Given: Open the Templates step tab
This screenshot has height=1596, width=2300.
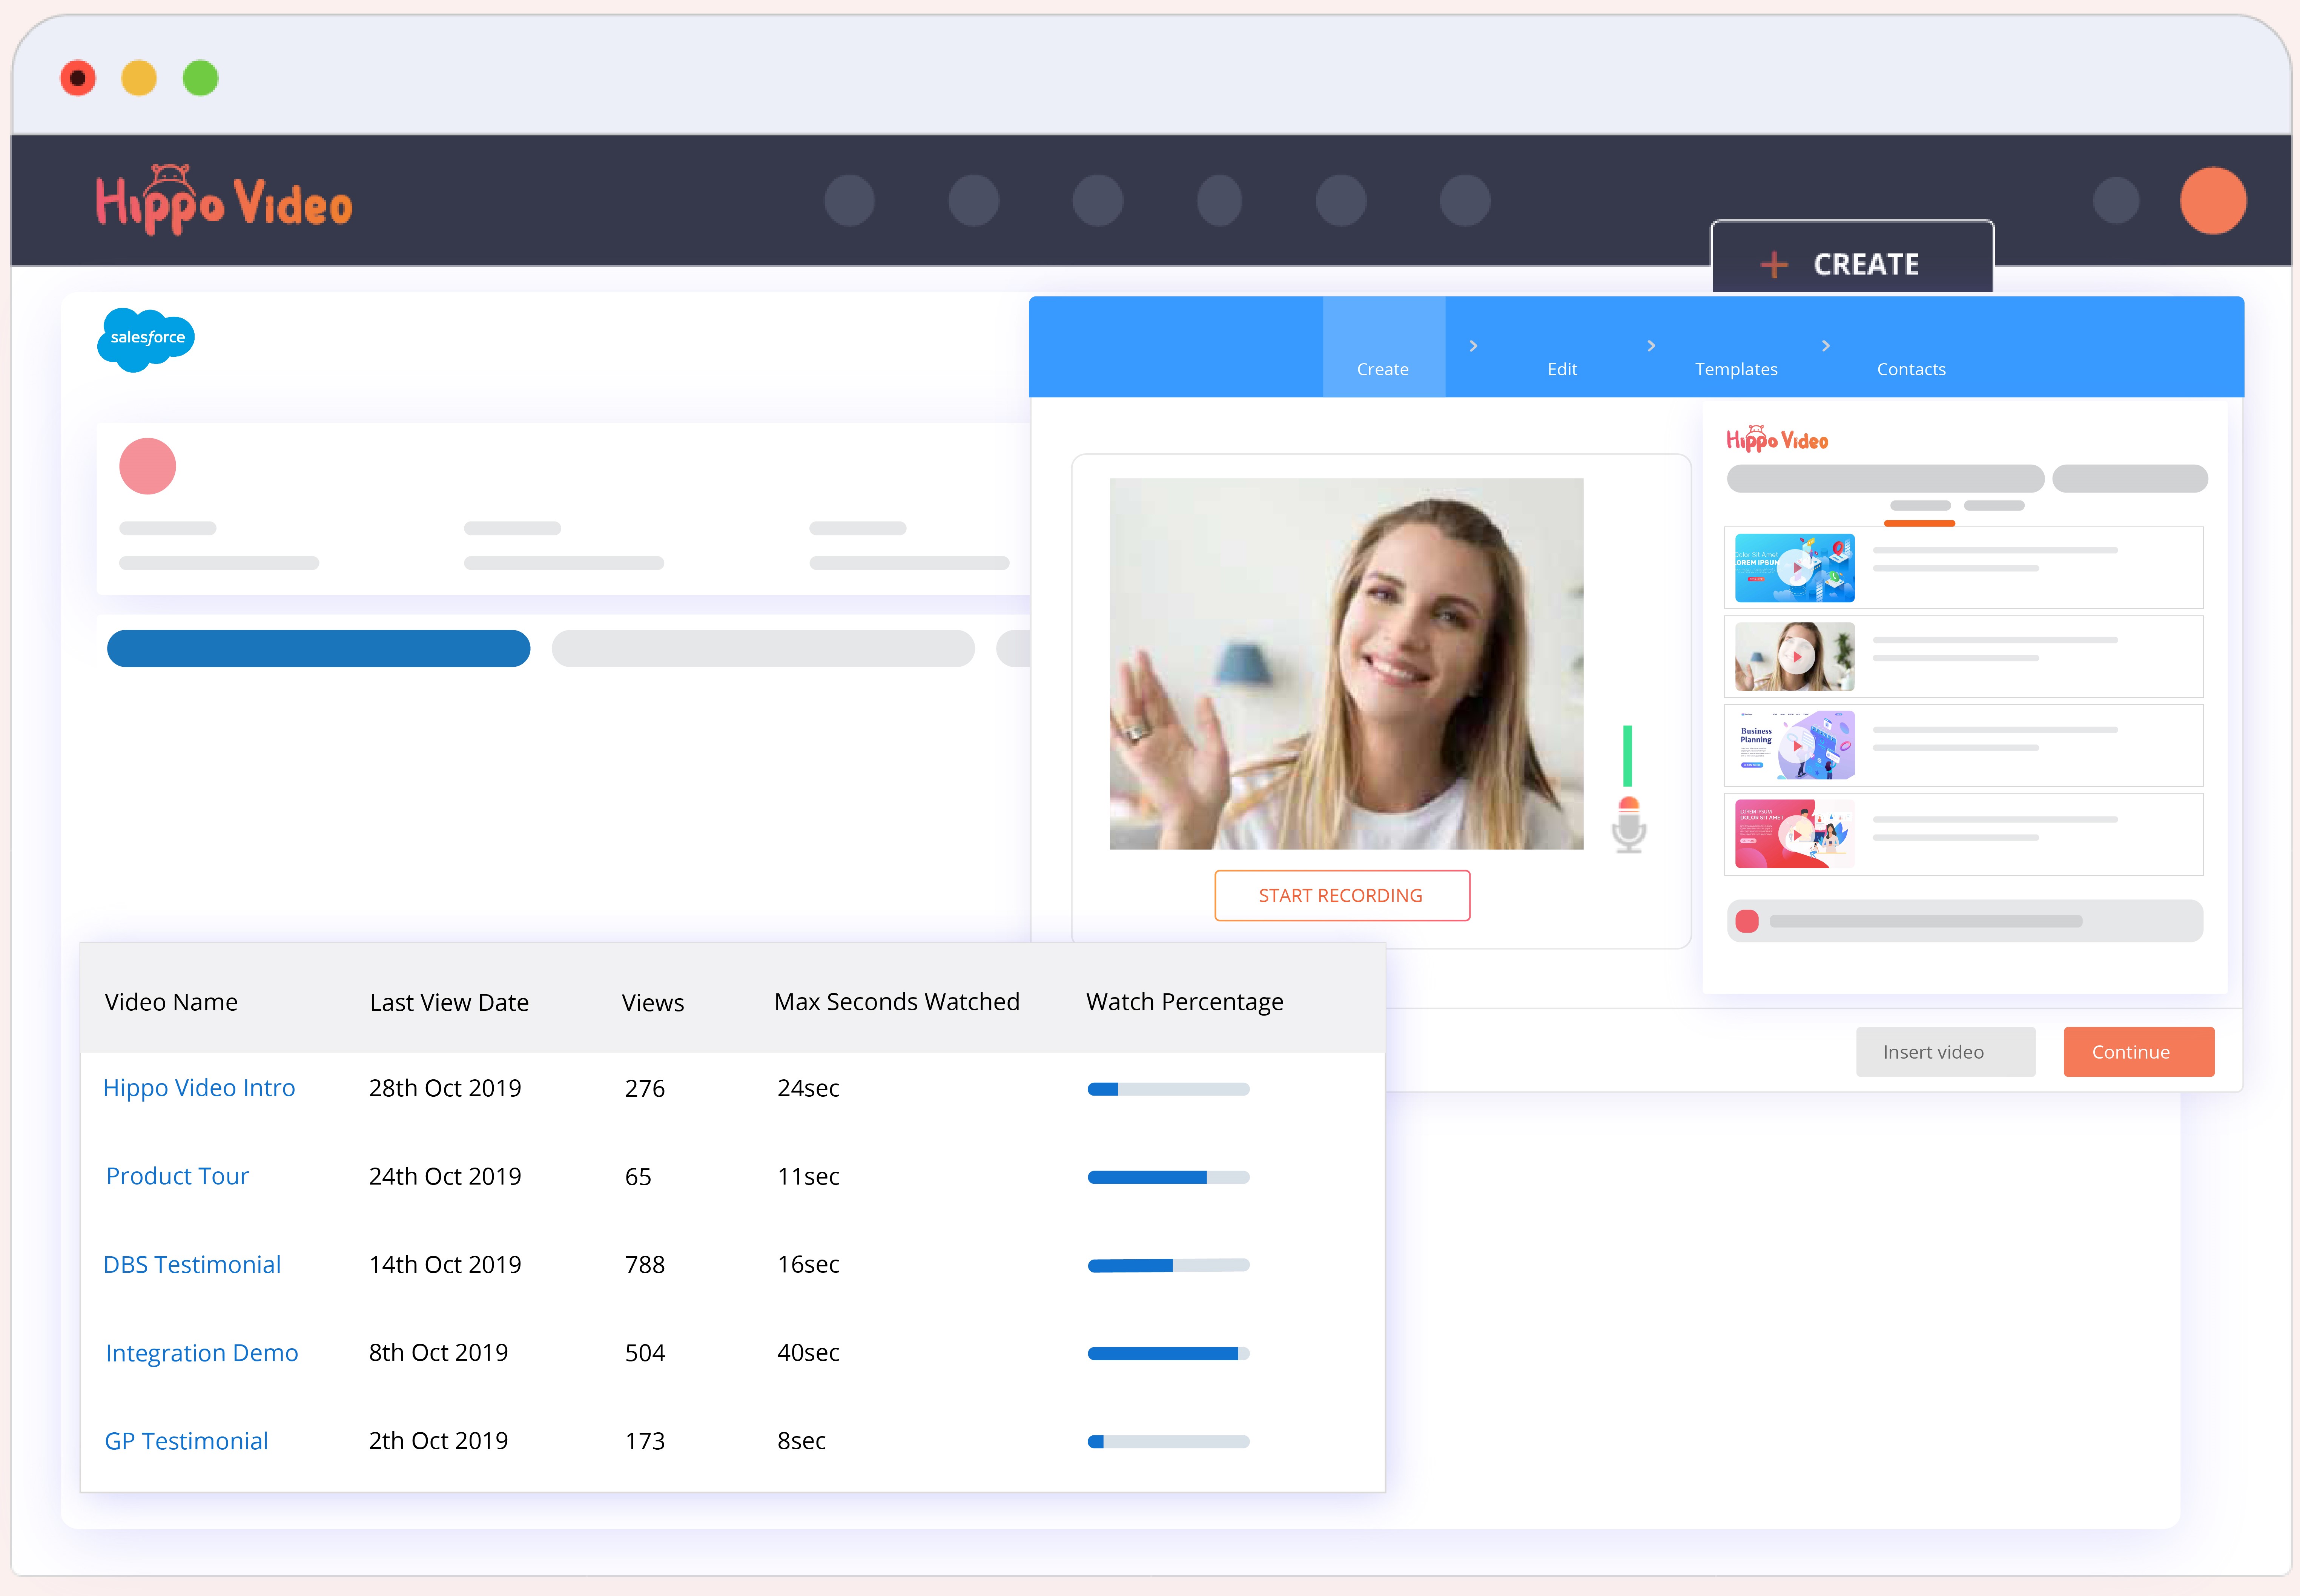Looking at the screenshot, I should (x=1736, y=369).
